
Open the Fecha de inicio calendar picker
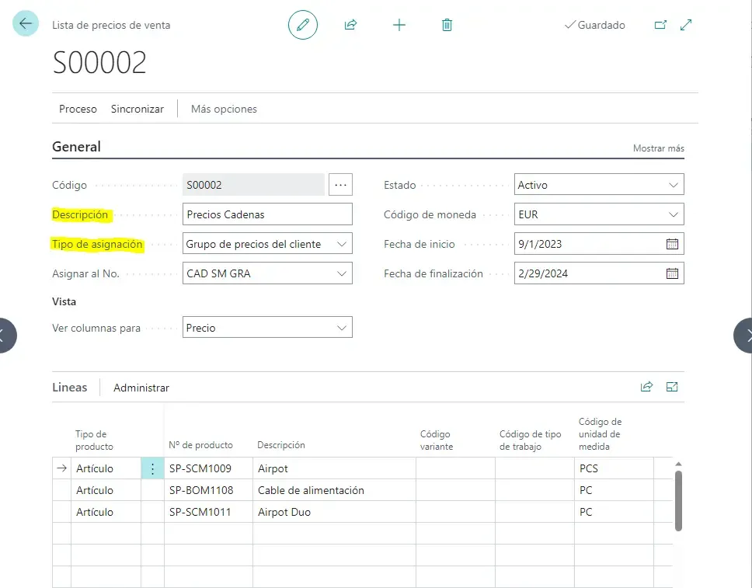(672, 244)
